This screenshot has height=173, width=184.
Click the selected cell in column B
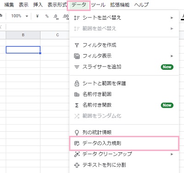pos(23,50)
